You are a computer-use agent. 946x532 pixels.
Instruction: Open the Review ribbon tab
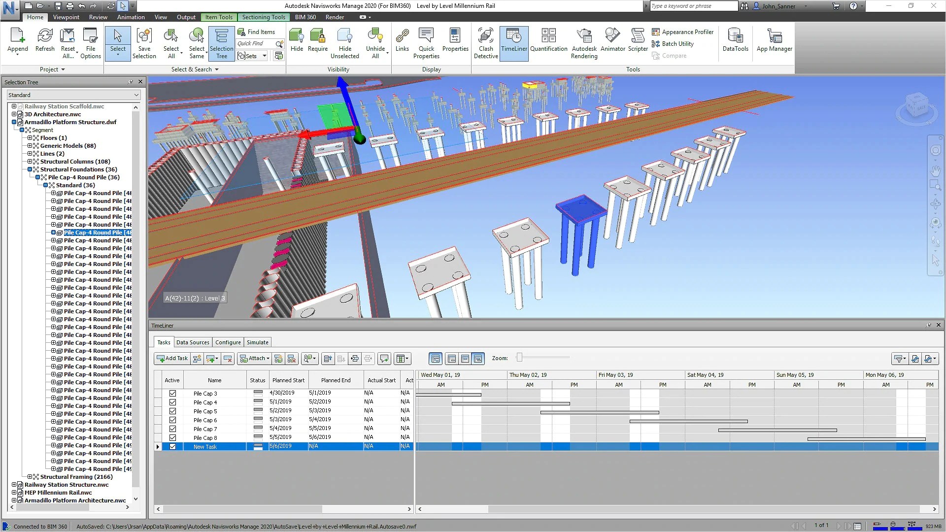[x=98, y=17]
